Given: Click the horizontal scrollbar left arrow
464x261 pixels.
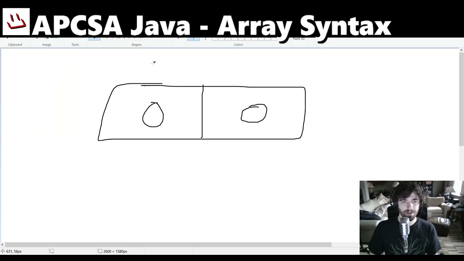Looking at the screenshot, I should pyautogui.click(x=2, y=245).
